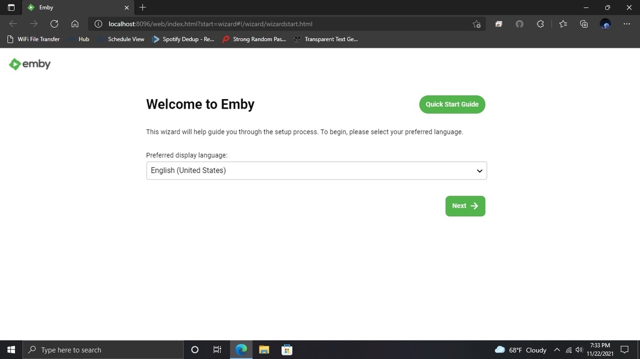Click the taskbar search box
The image size is (640, 359).
coord(102,350)
